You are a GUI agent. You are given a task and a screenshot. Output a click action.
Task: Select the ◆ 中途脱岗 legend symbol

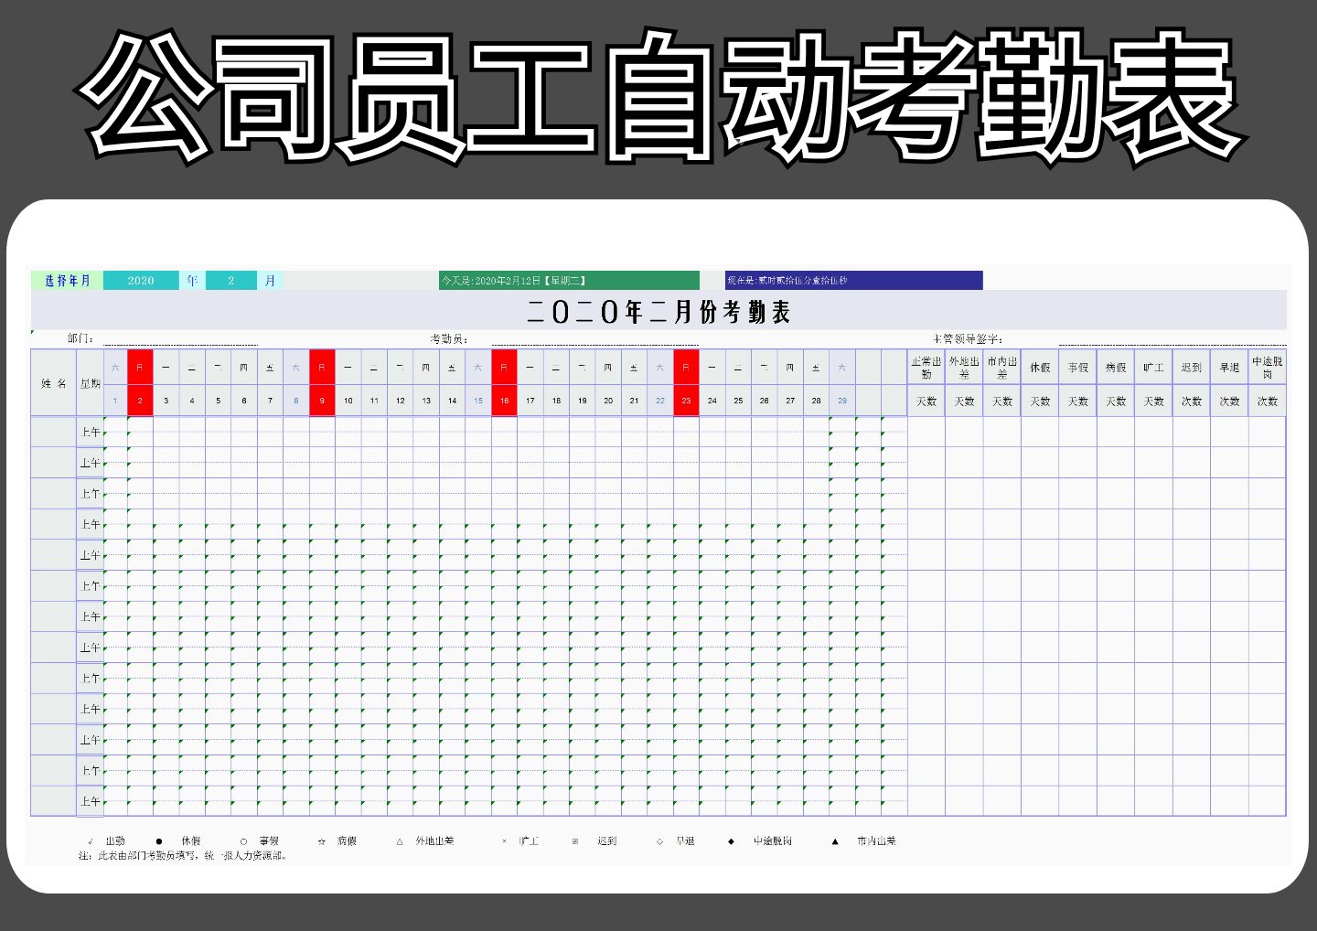point(730,840)
